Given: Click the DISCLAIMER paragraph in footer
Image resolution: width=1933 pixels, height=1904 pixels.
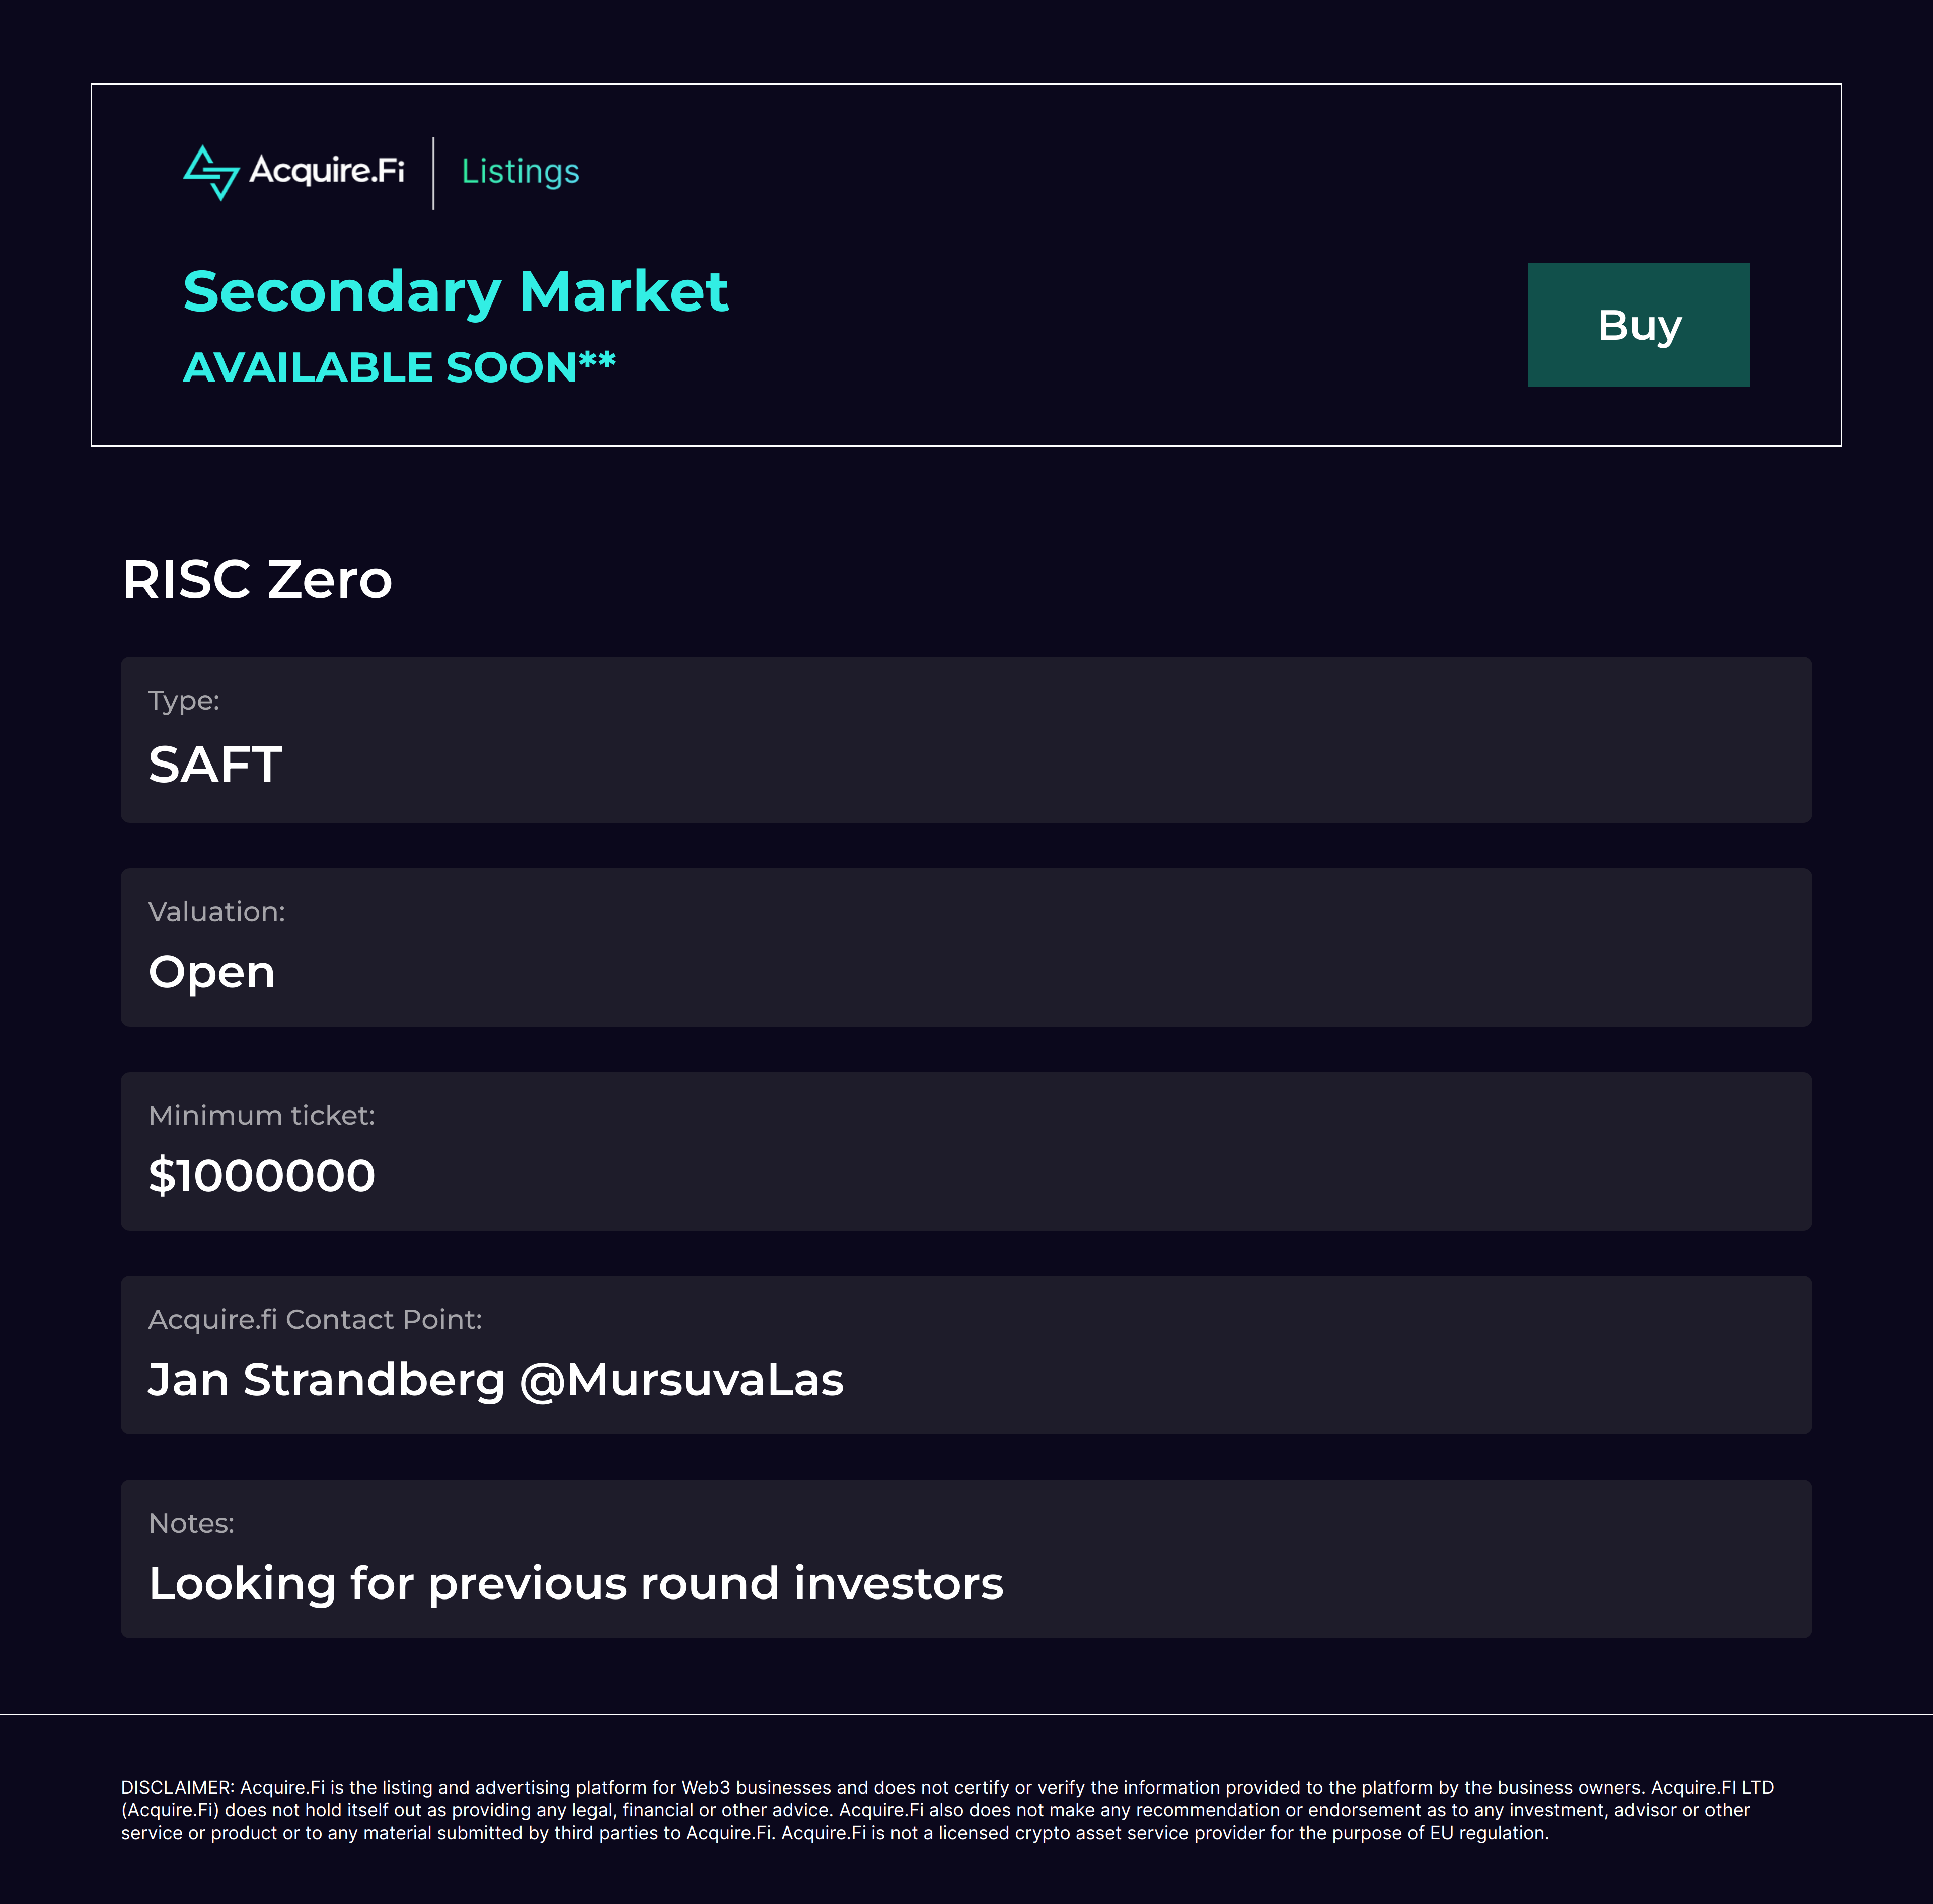Looking at the screenshot, I should 947,1810.
